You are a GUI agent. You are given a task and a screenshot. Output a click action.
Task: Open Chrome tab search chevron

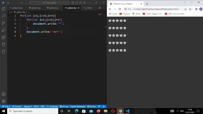185,2
